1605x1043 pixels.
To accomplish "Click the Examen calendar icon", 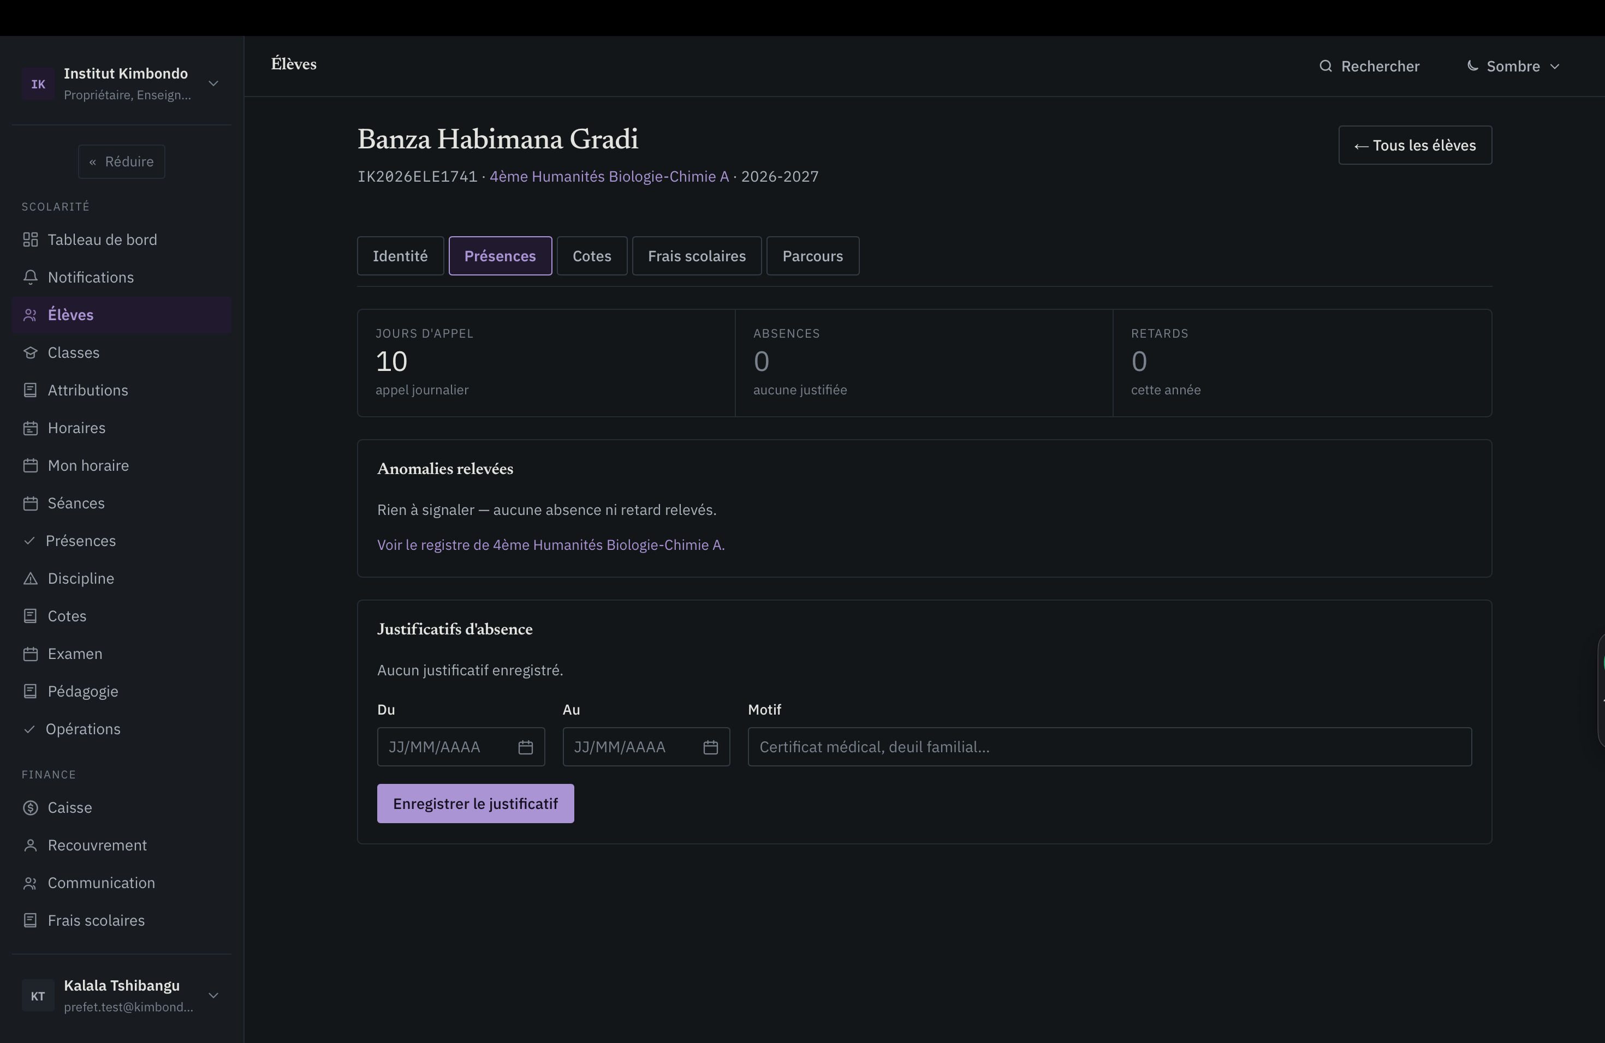I will pyautogui.click(x=31, y=654).
